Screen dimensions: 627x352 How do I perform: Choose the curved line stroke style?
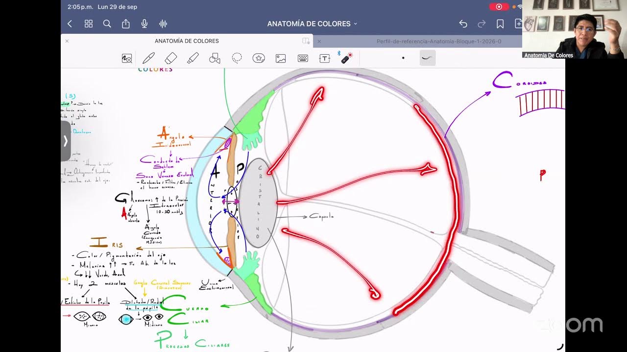428,58
